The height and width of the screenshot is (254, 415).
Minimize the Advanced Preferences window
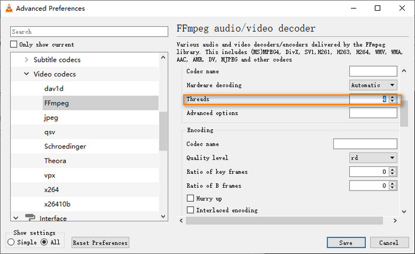click(x=353, y=8)
